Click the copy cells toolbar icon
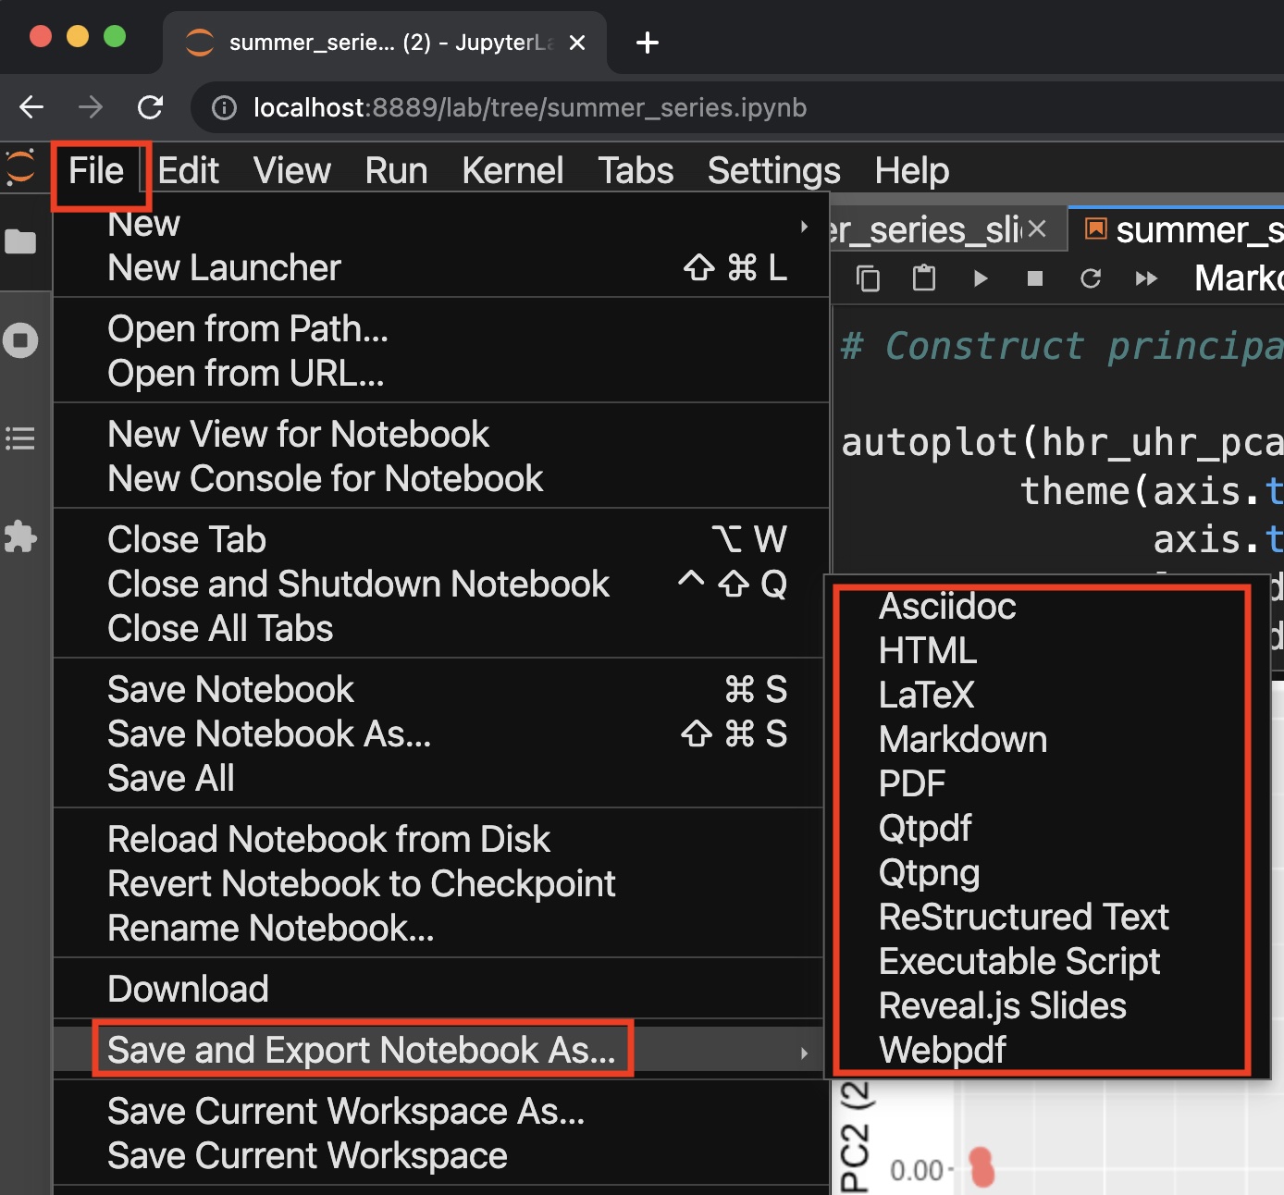Screen dimensions: 1284x1195 (868, 278)
